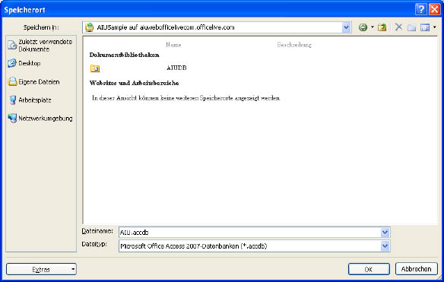Click the Views toolbar icon

[x=425, y=27]
